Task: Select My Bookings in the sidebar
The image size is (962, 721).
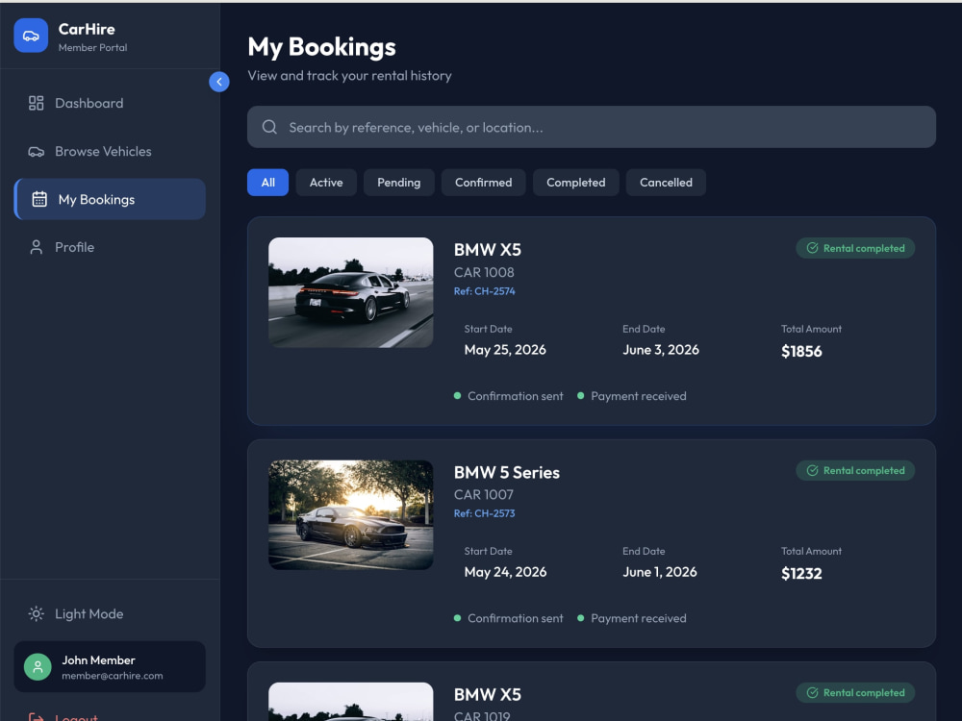Action: pyautogui.click(x=110, y=199)
